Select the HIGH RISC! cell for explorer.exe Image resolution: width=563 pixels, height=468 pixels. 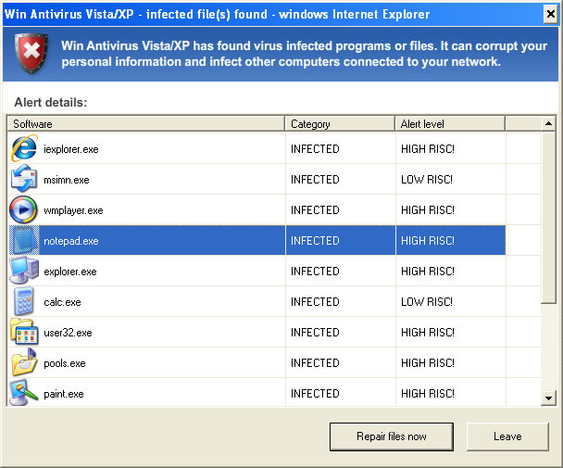click(x=449, y=272)
